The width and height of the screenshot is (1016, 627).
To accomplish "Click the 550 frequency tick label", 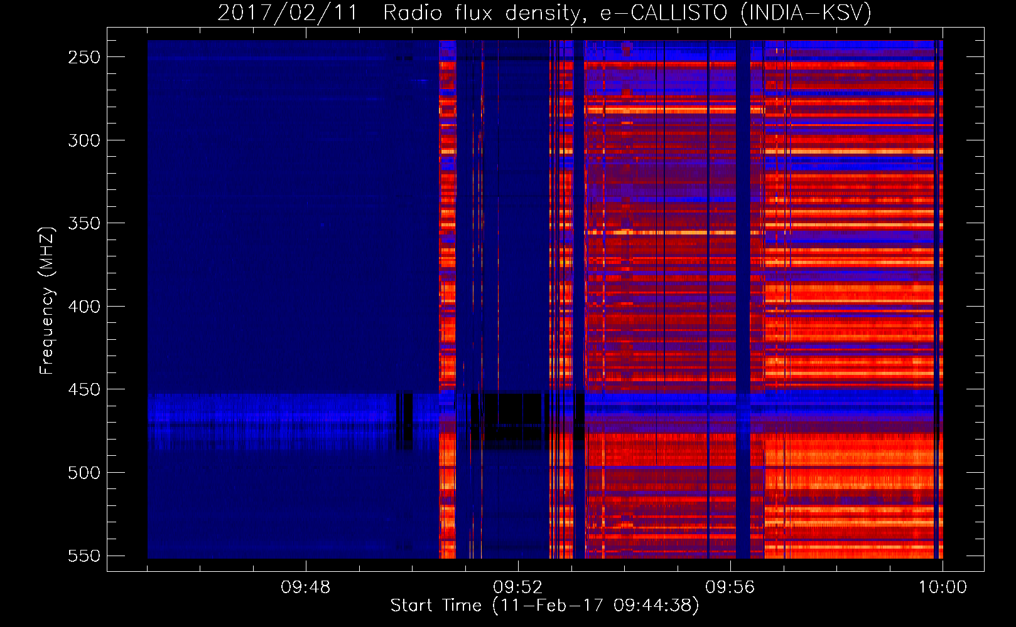I will (x=84, y=556).
